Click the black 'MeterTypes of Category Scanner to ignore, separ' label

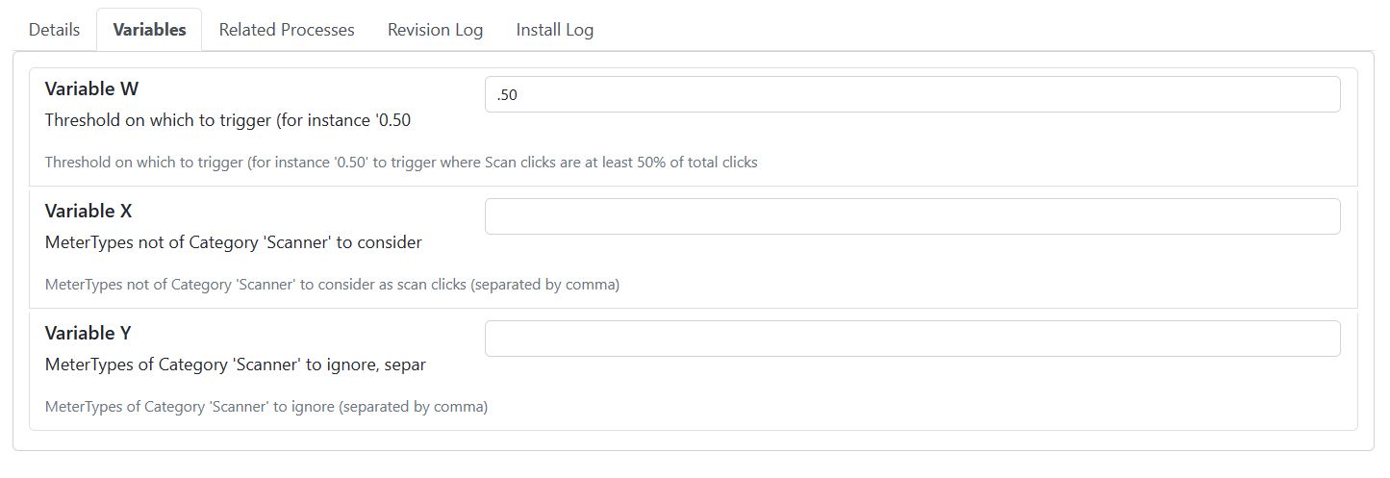236,365
